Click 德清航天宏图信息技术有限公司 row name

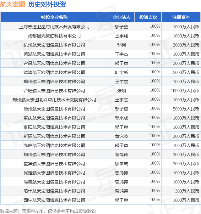tap(54, 72)
